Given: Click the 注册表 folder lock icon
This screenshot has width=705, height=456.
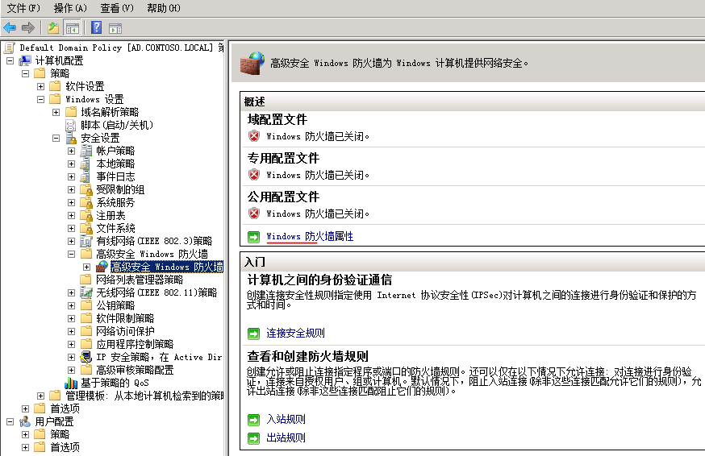Looking at the screenshot, I should click(86, 216).
